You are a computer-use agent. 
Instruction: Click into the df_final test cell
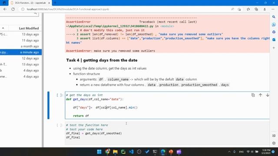click(167, 133)
